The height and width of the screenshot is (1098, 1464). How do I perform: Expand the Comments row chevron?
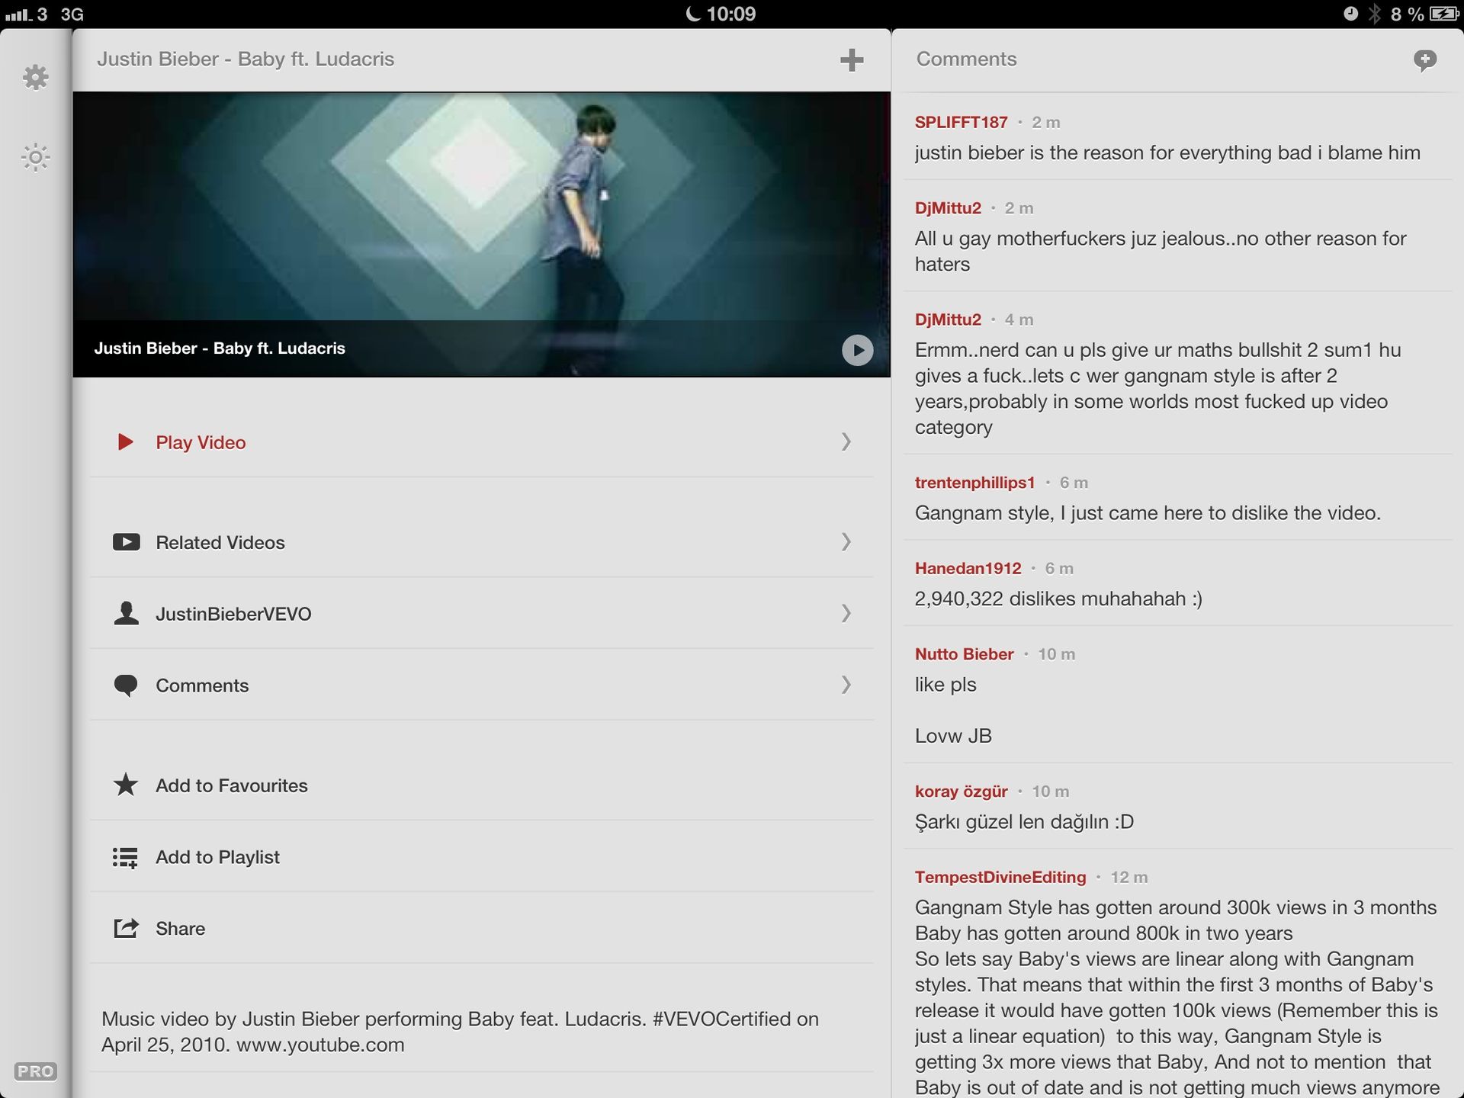[846, 685]
